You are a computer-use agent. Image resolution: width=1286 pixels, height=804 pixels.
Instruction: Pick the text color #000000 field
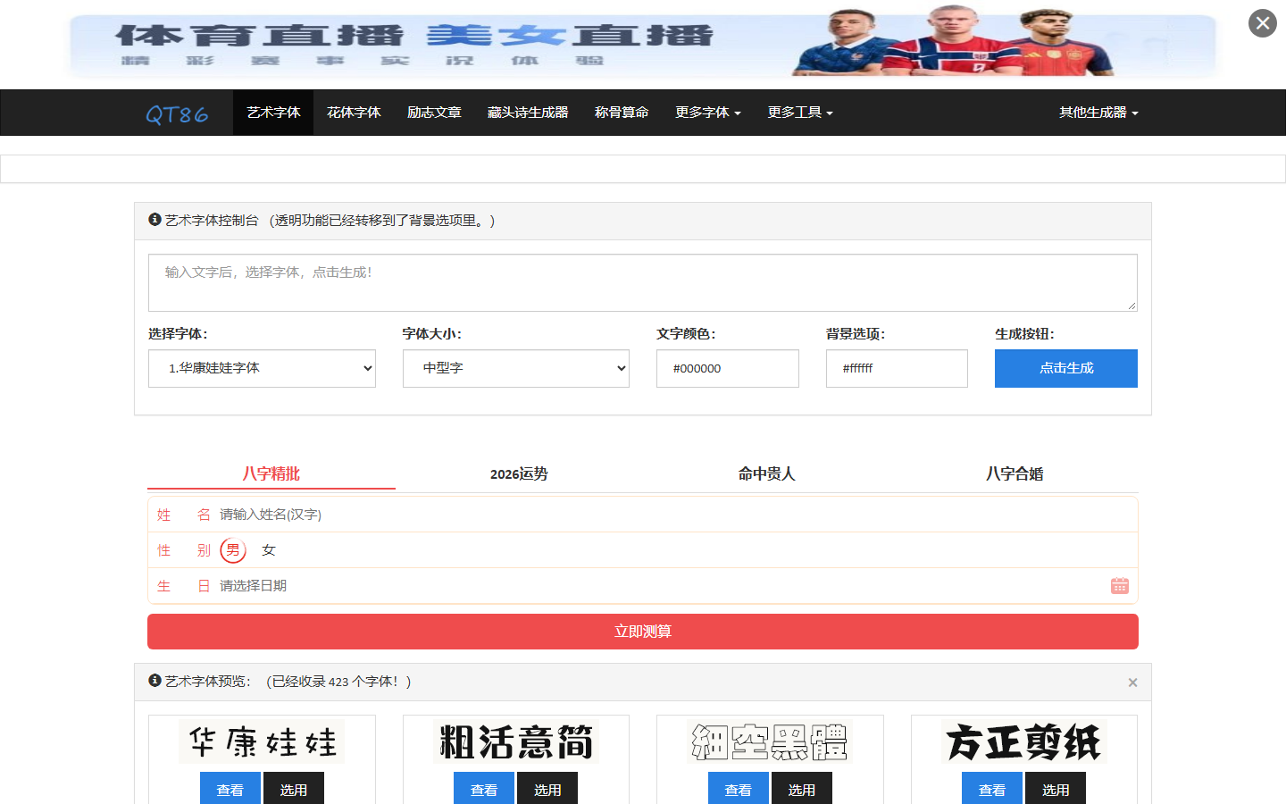[728, 368]
